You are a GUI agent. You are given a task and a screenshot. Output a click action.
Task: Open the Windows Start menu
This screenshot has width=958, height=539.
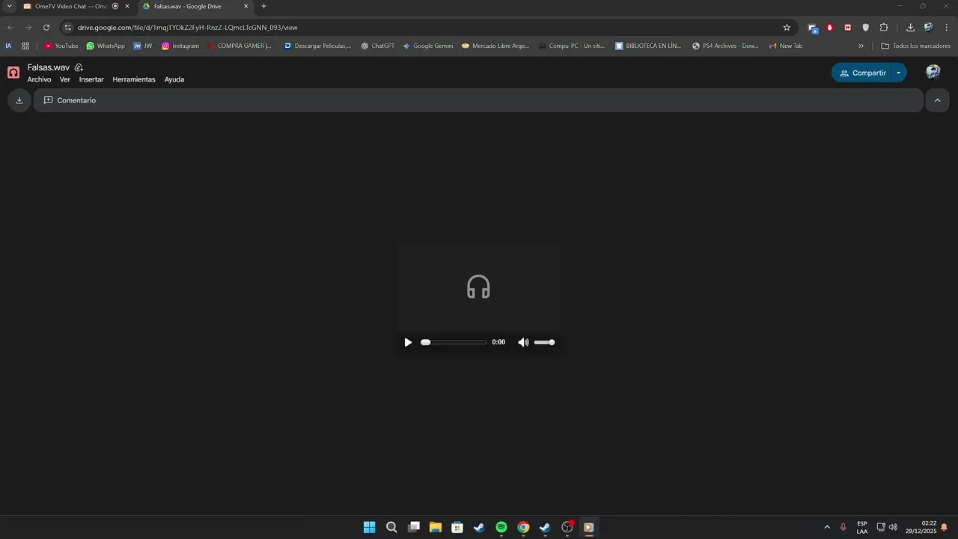click(369, 527)
